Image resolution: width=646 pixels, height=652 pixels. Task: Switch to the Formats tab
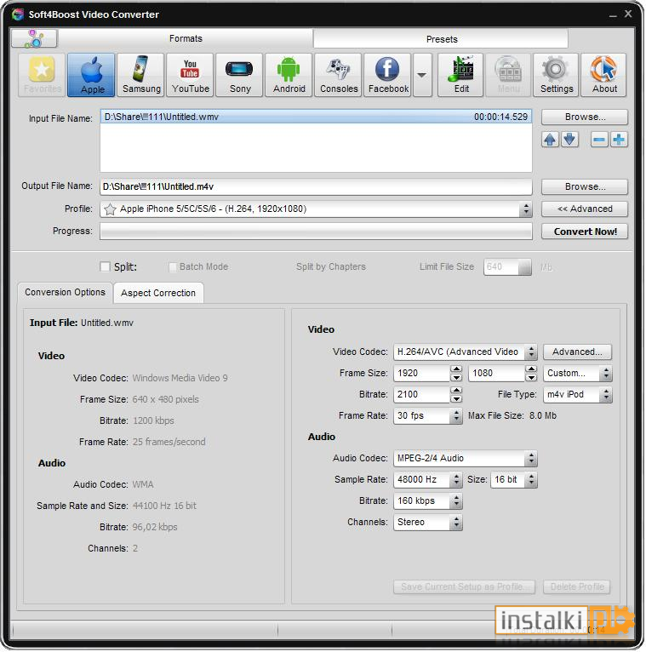coord(186,38)
